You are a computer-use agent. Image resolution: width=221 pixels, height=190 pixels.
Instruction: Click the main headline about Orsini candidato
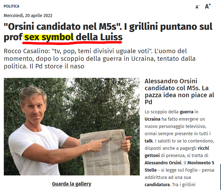coord(108,32)
